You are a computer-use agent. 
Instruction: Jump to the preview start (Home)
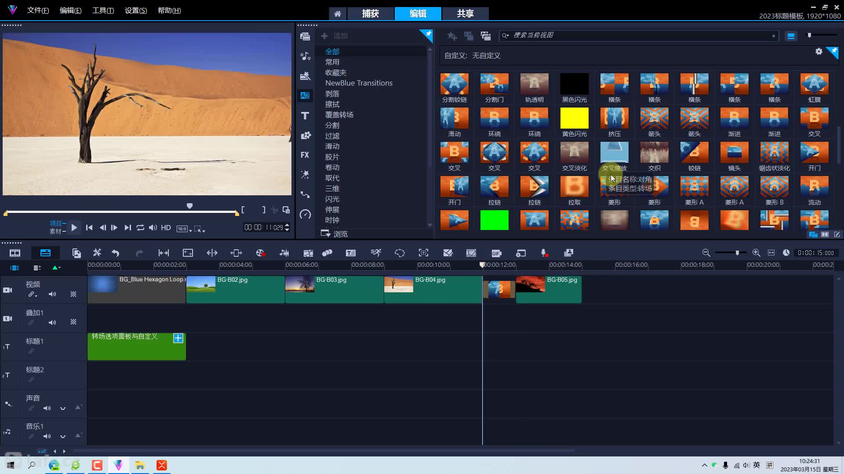click(89, 228)
